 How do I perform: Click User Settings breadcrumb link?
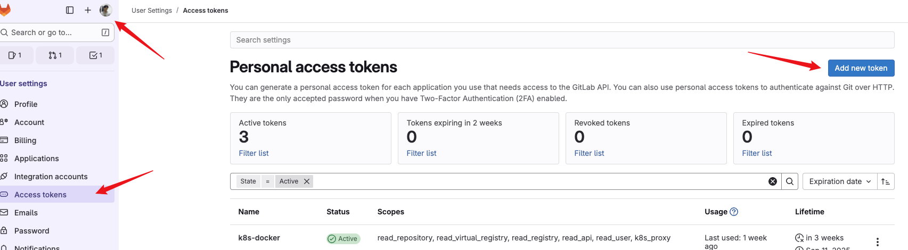[x=152, y=11]
